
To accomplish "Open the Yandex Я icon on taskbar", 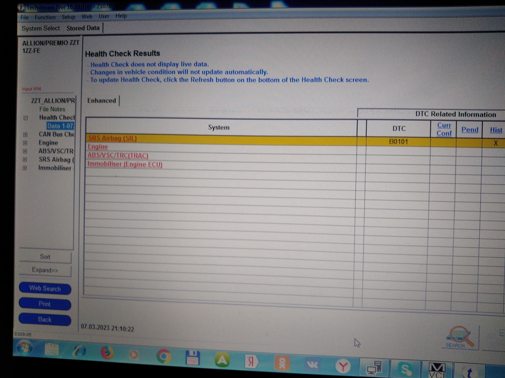I will click(251, 361).
